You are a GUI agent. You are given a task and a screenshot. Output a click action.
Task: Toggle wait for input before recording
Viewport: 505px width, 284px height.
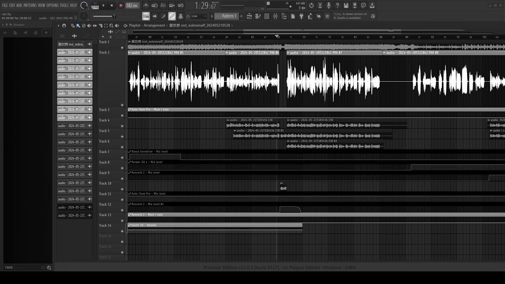click(x=155, y=6)
